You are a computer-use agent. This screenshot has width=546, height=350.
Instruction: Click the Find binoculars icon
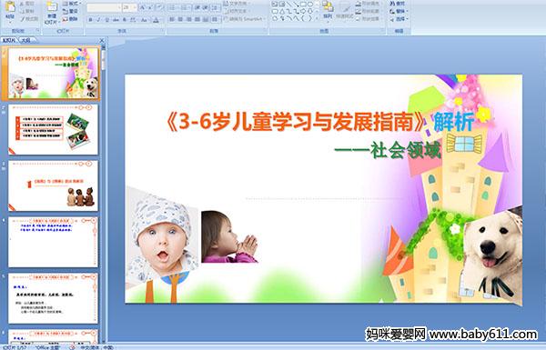click(392, 4)
